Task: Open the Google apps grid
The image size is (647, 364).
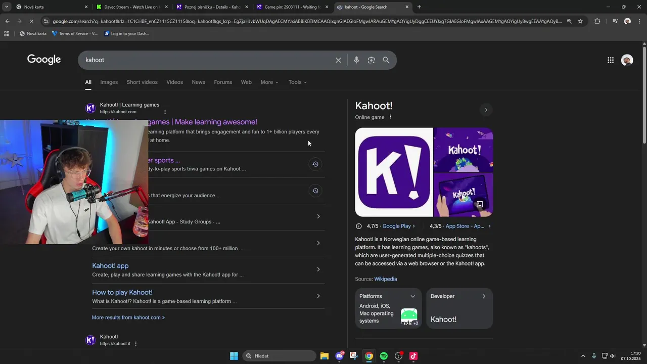Action: [611, 60]
